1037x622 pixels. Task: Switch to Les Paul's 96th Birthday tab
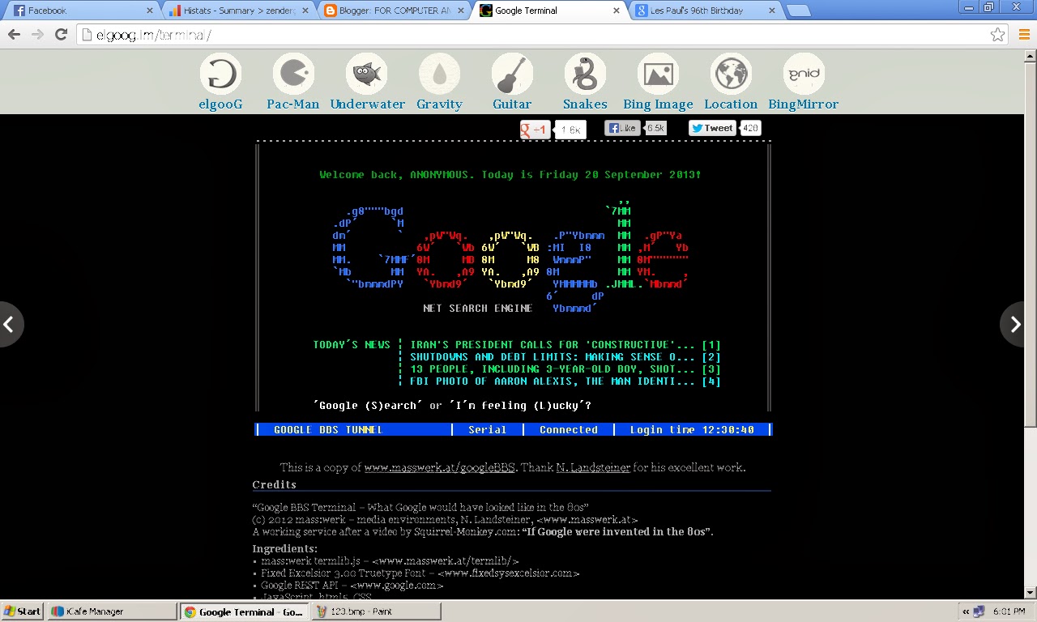[x=705, y=11]
